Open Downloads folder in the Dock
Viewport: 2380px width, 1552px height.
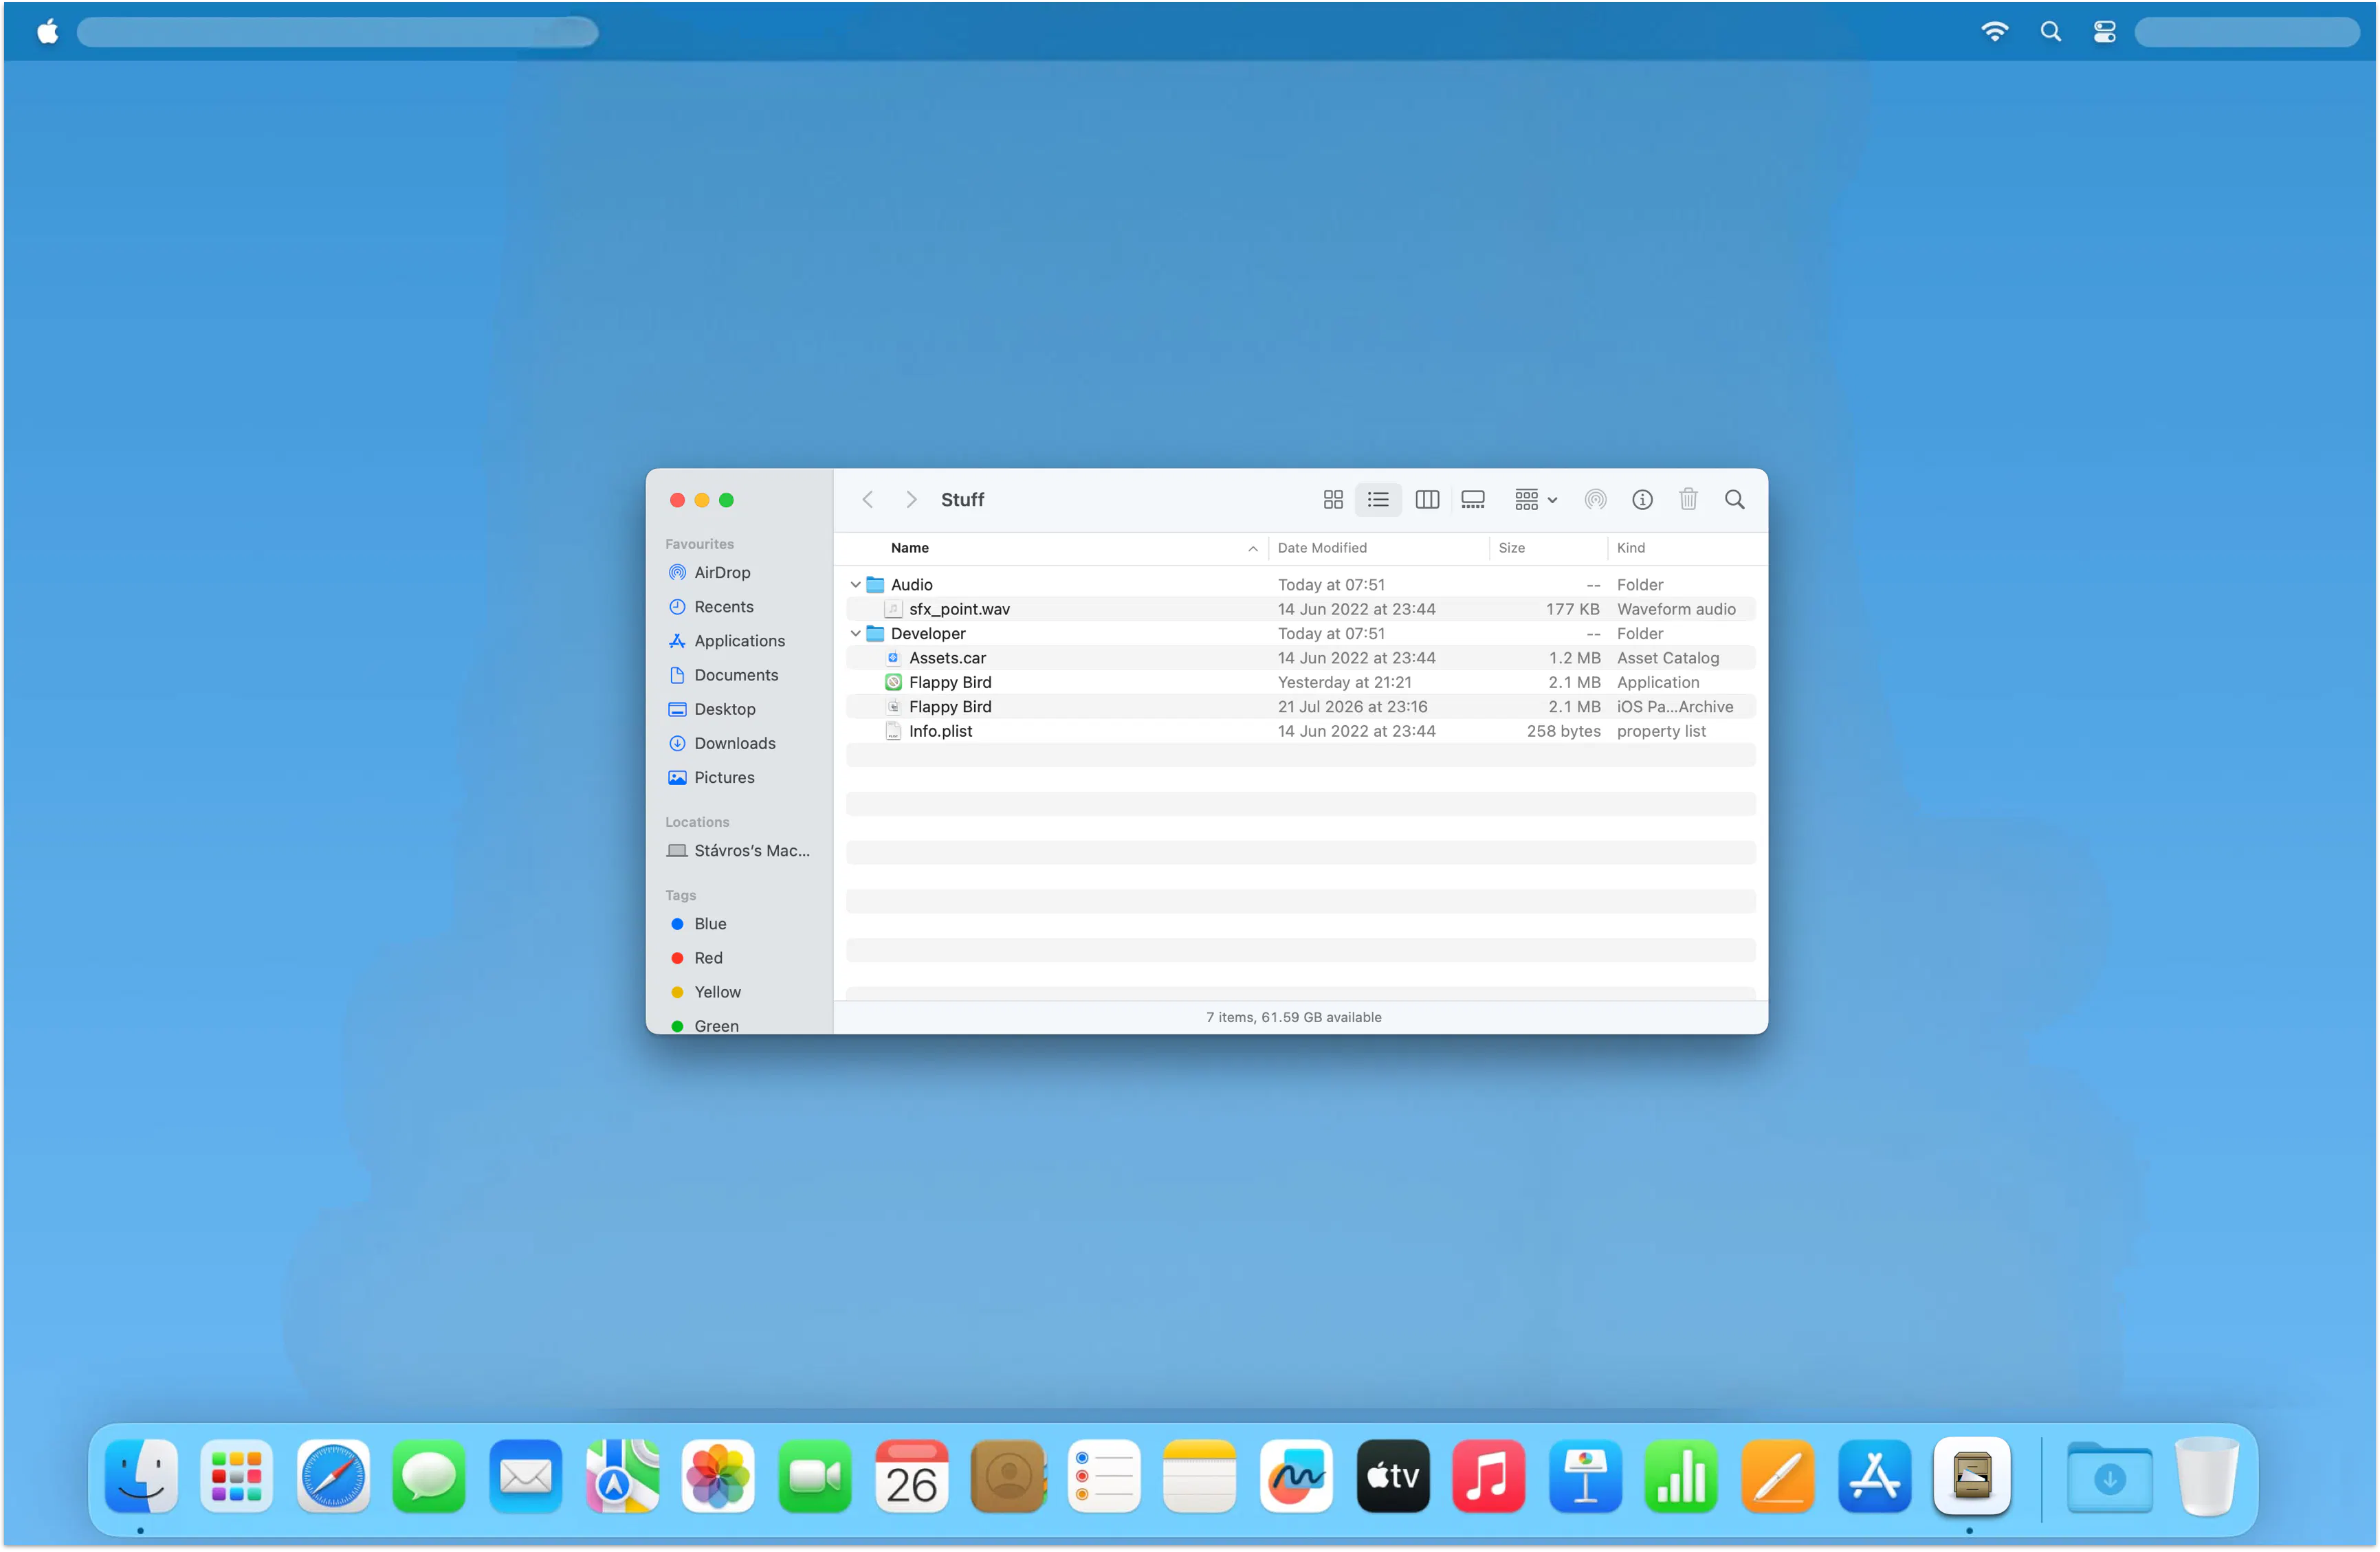pyautogui.click(x=2109, y=1477)
